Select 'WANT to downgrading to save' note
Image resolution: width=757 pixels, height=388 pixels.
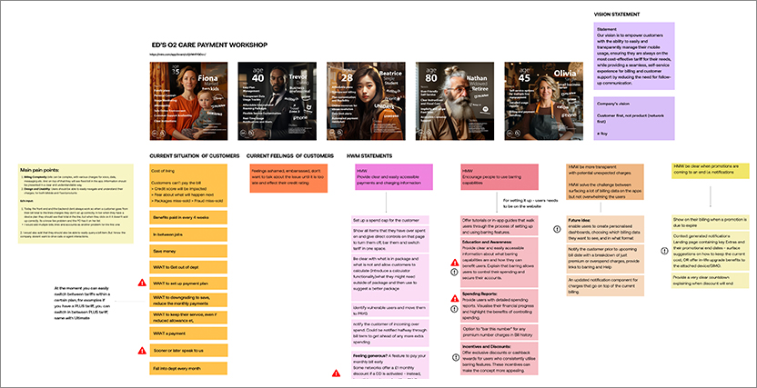coord(188,300)
